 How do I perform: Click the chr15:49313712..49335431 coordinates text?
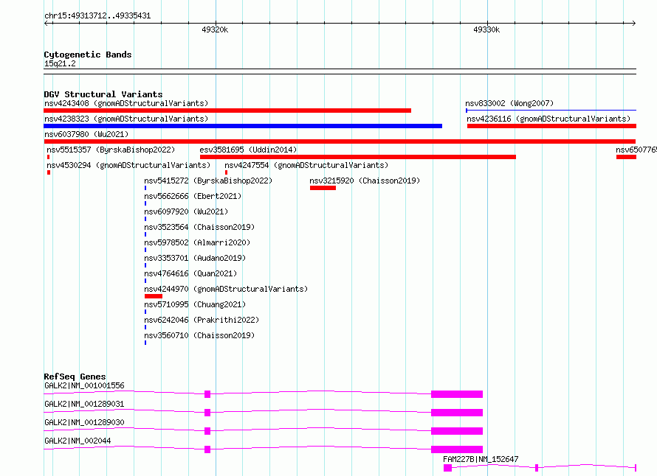coord(97,16)
